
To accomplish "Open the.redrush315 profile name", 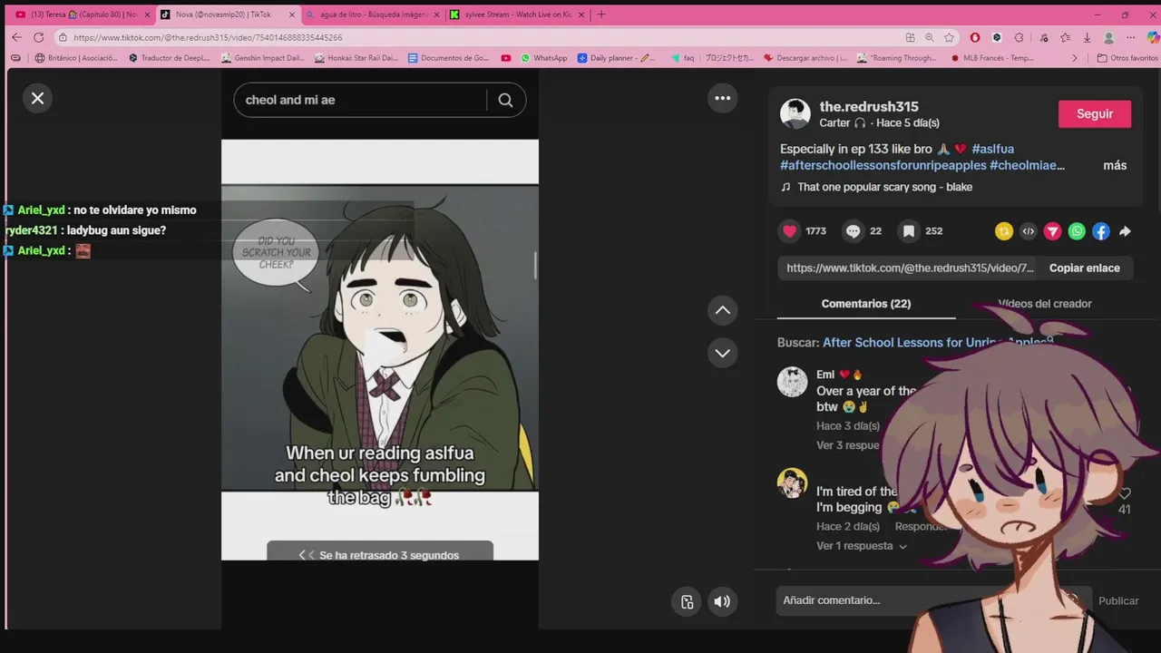I will pos(869,106).
